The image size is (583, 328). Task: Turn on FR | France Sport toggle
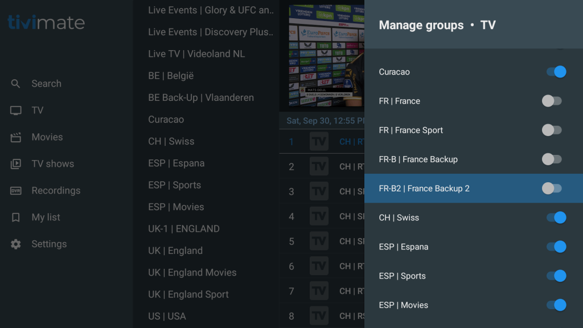tap(552, 130)
